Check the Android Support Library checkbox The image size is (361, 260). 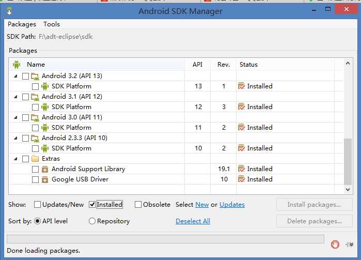click(x=35, y=169)
